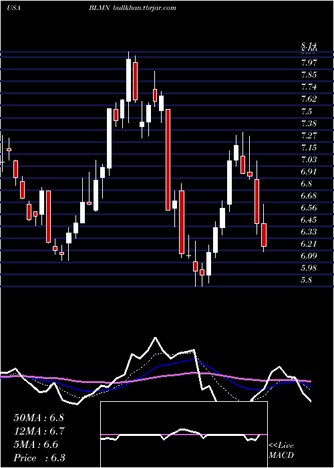Select the 6.8 price axis label
Viewport: 334px width, 468px height.
(307, 184)
